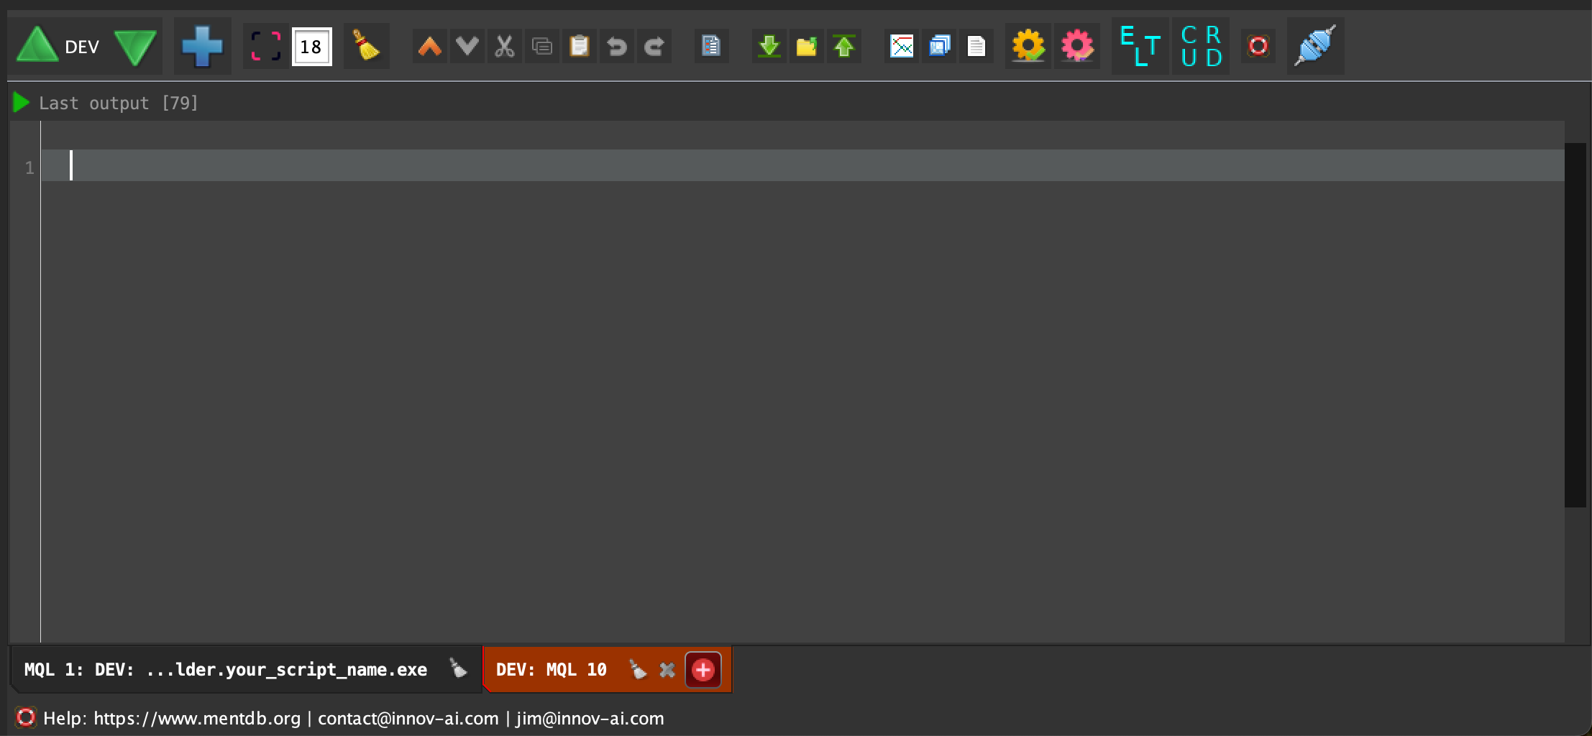Click the font size field showing 18
The width and height of the screenshot is (1592, 736).
click(x=311, y=47)
